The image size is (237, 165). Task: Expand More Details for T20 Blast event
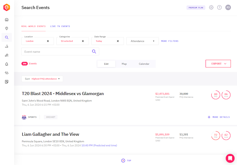click(218, 117)
